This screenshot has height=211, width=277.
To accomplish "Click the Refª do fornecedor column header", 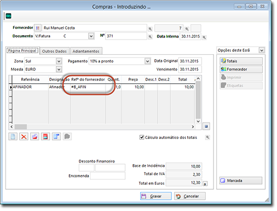I will pos(88,79).
